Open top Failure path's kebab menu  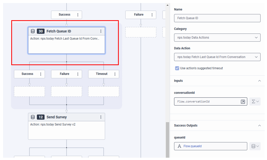[152, 15]
